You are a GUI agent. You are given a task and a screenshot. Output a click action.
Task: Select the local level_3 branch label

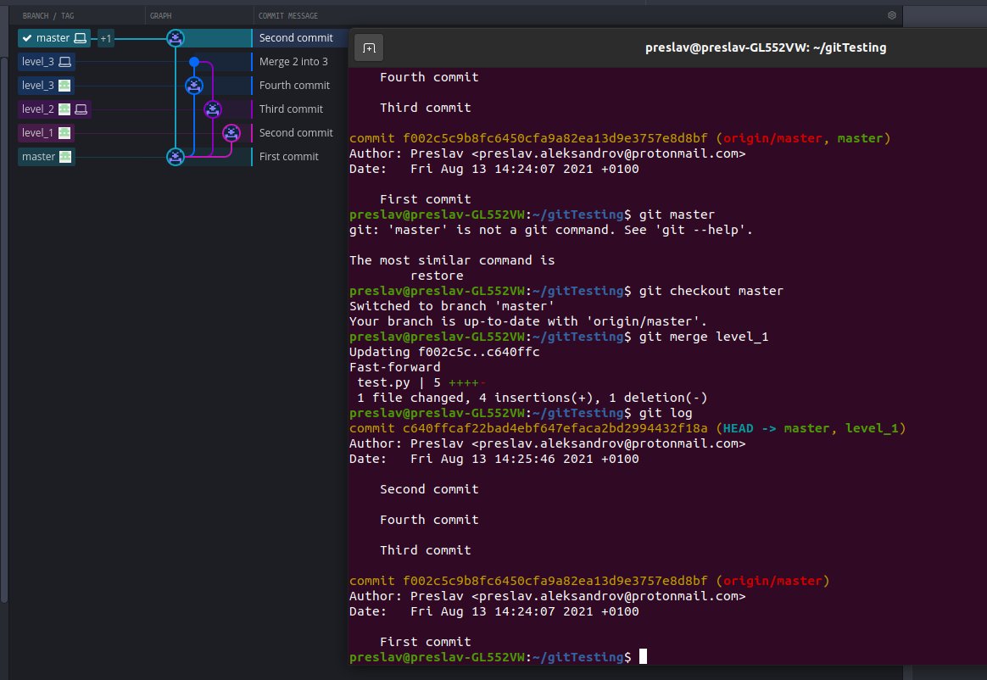point(47,62)
